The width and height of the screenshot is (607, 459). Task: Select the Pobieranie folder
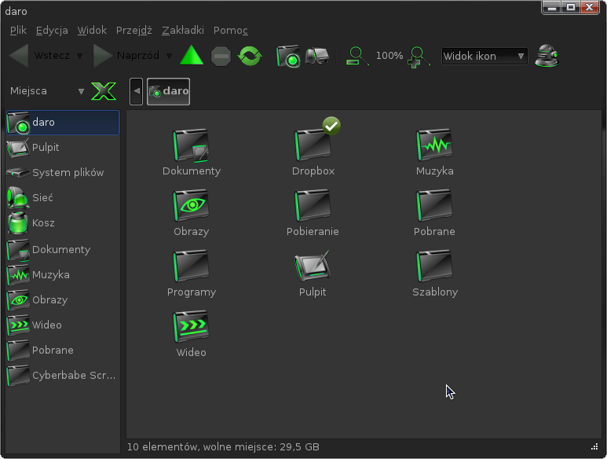click(x=313, y=213)
